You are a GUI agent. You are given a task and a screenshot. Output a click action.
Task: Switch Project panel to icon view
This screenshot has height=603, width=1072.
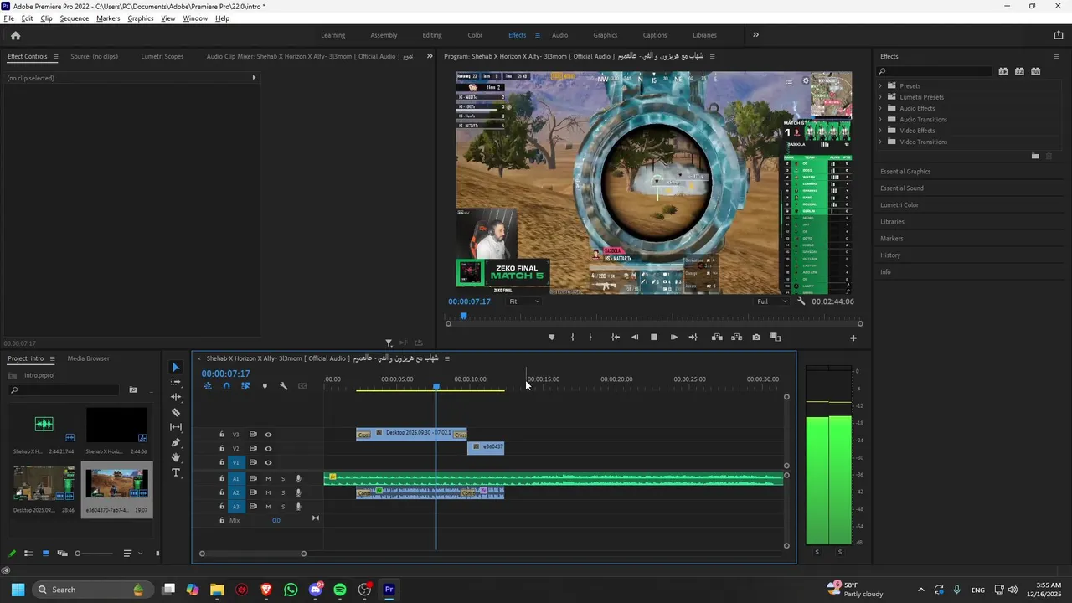pyautogui.click(x=45, y=554)
